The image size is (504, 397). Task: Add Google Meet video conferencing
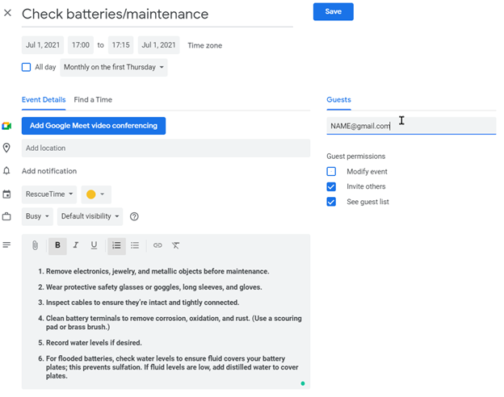[x=93, y=126]
